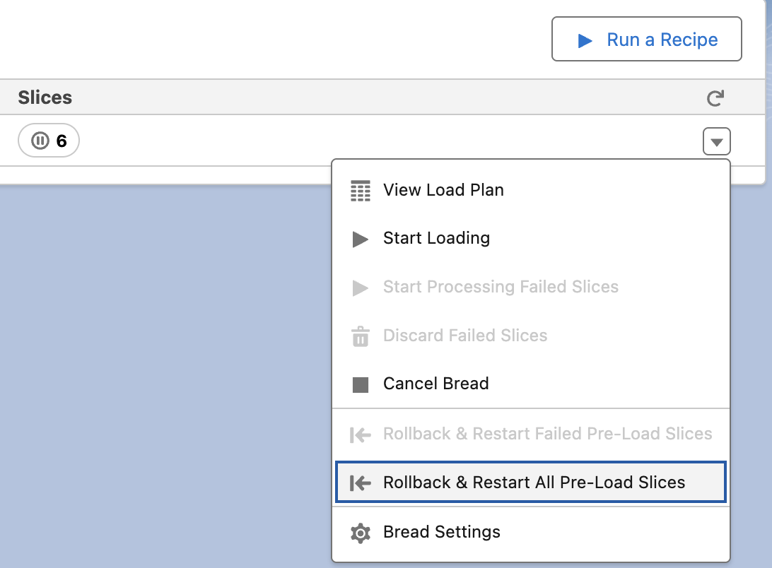772x568 pixels.
Task: Click the progress badge counter for slices
Action: coord(48,140)
